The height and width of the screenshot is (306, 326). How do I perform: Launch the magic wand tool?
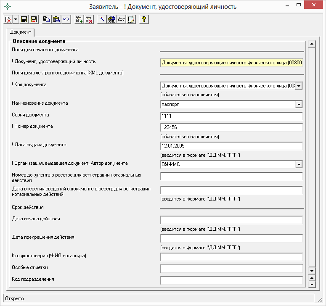point(102,19)
